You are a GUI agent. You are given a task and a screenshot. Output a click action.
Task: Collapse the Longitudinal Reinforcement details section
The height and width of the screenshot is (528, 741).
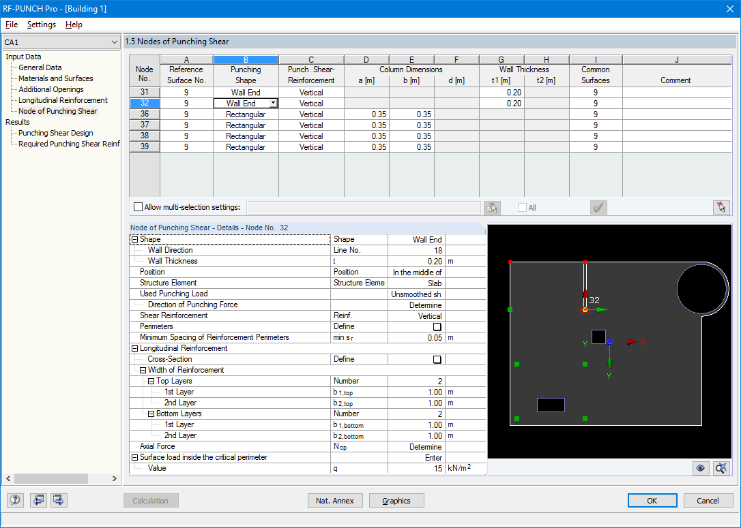click(134, 347)
